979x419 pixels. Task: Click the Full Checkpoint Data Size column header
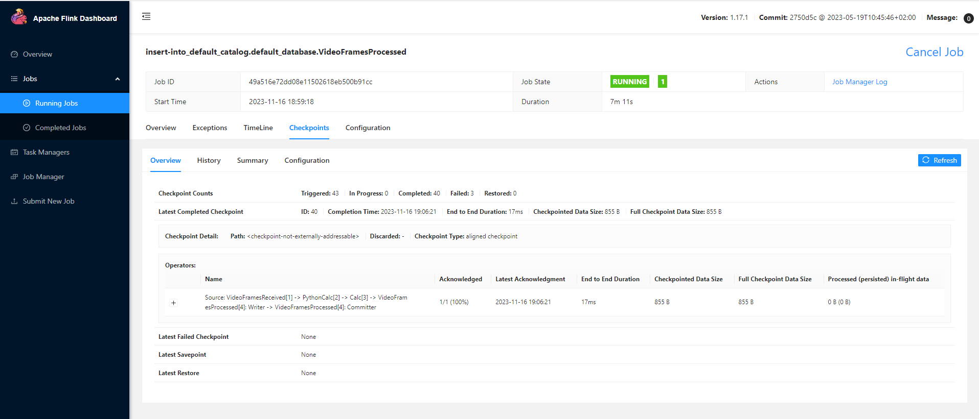click(x=775, y=279)
